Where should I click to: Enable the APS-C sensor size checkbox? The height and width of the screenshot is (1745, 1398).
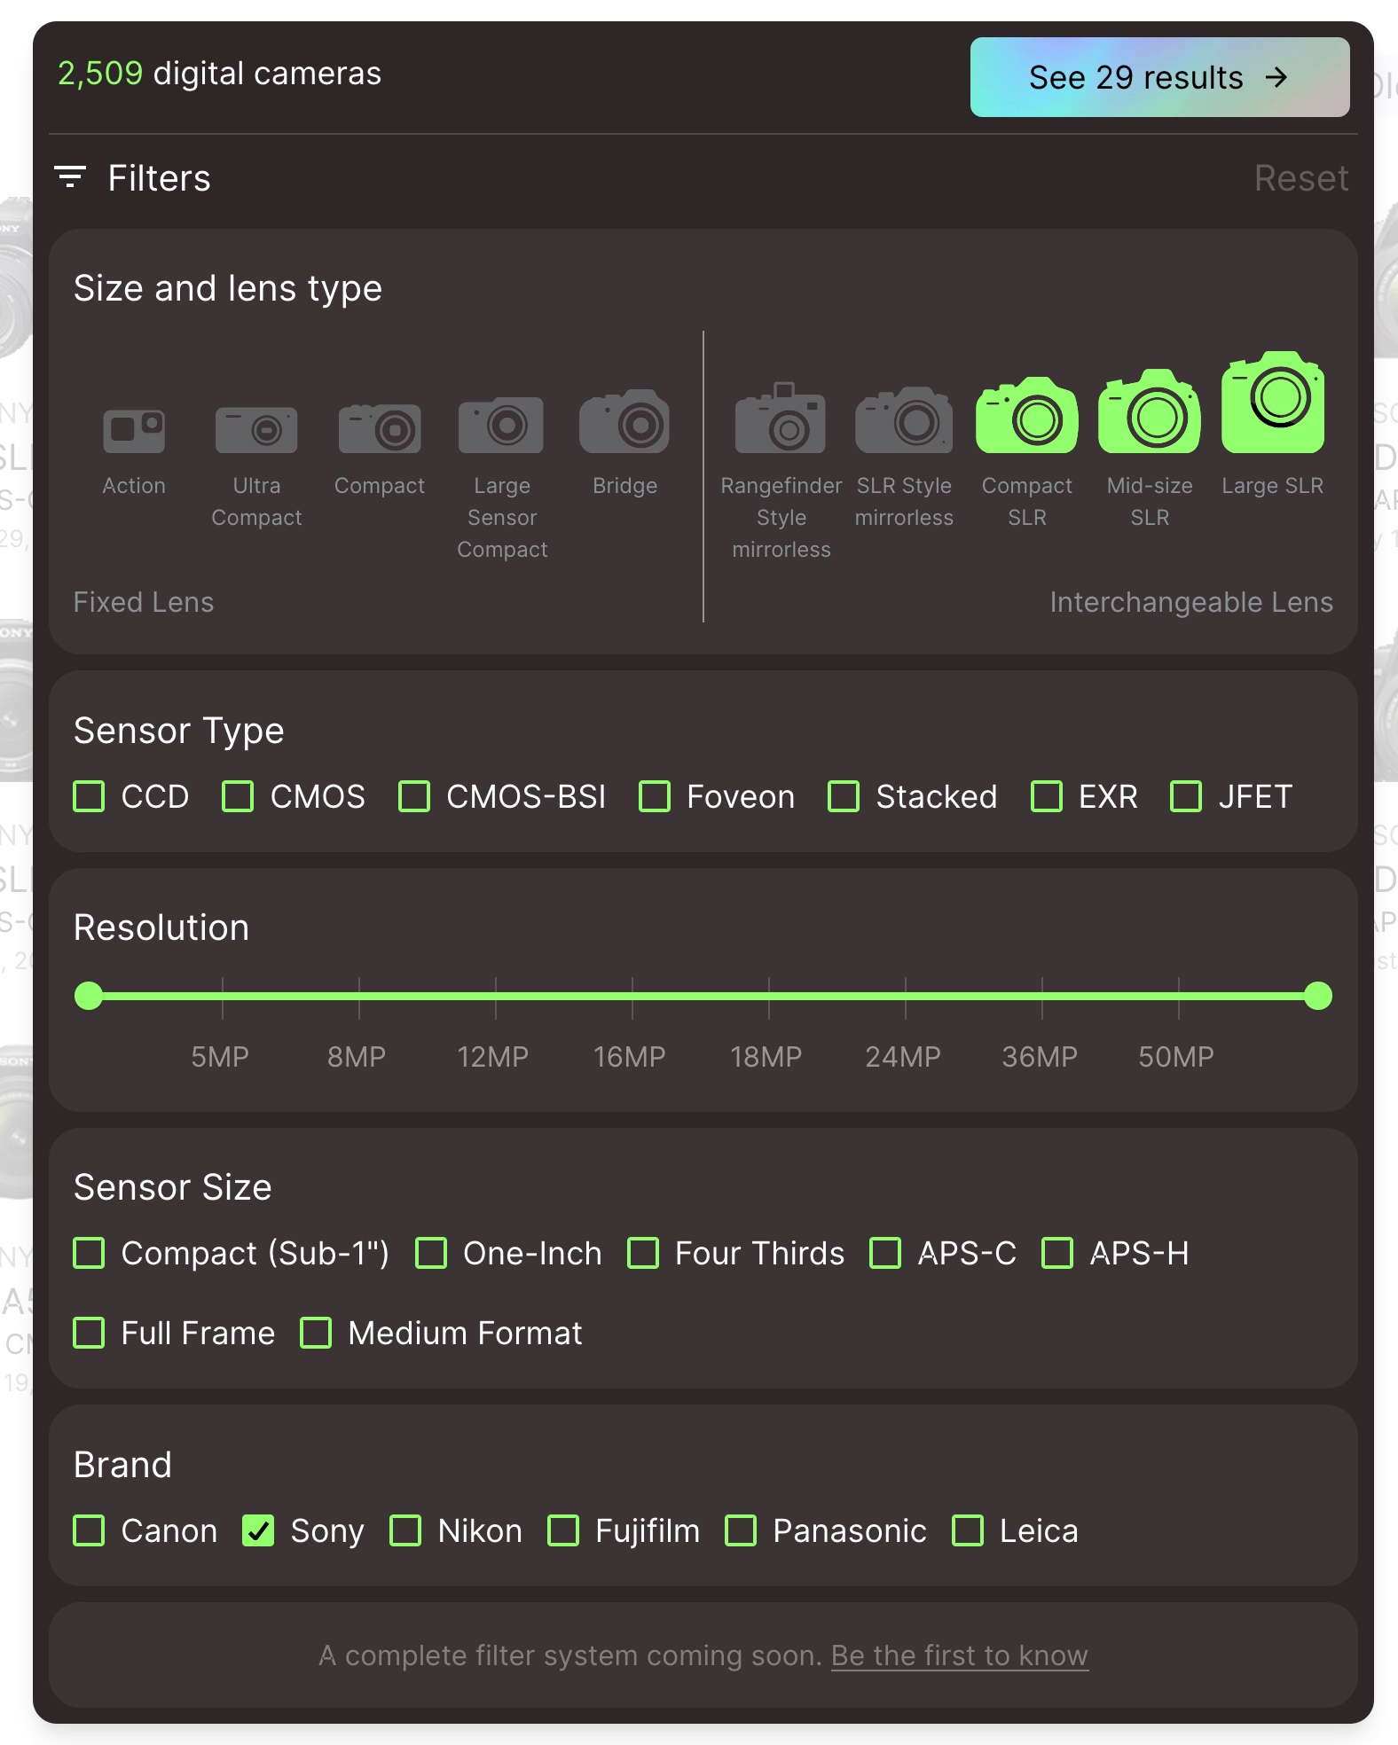click(x=885, y=1253)
